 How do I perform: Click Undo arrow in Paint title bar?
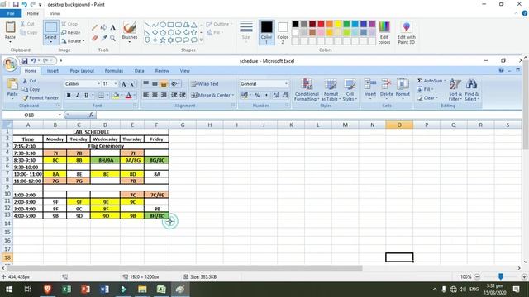[24, 5]
